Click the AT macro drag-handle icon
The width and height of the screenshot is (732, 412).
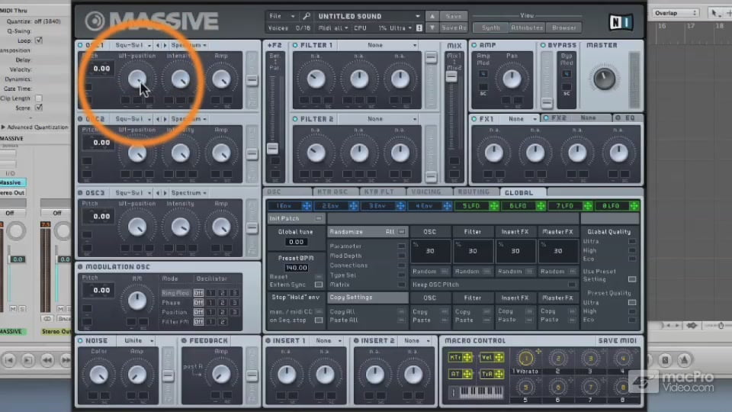[467, 374]
